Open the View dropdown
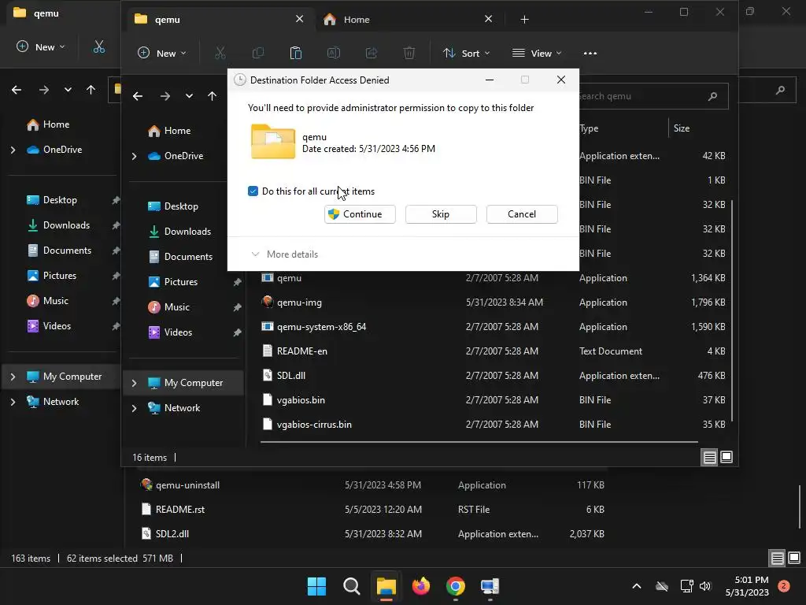This screenshot has height=605, width=806. click(537, 53)
